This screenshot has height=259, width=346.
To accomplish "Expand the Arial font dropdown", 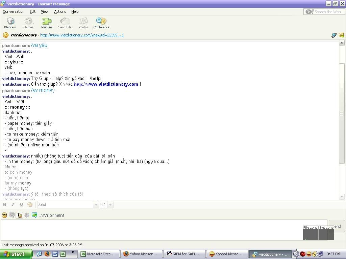I will coord(96,205).
